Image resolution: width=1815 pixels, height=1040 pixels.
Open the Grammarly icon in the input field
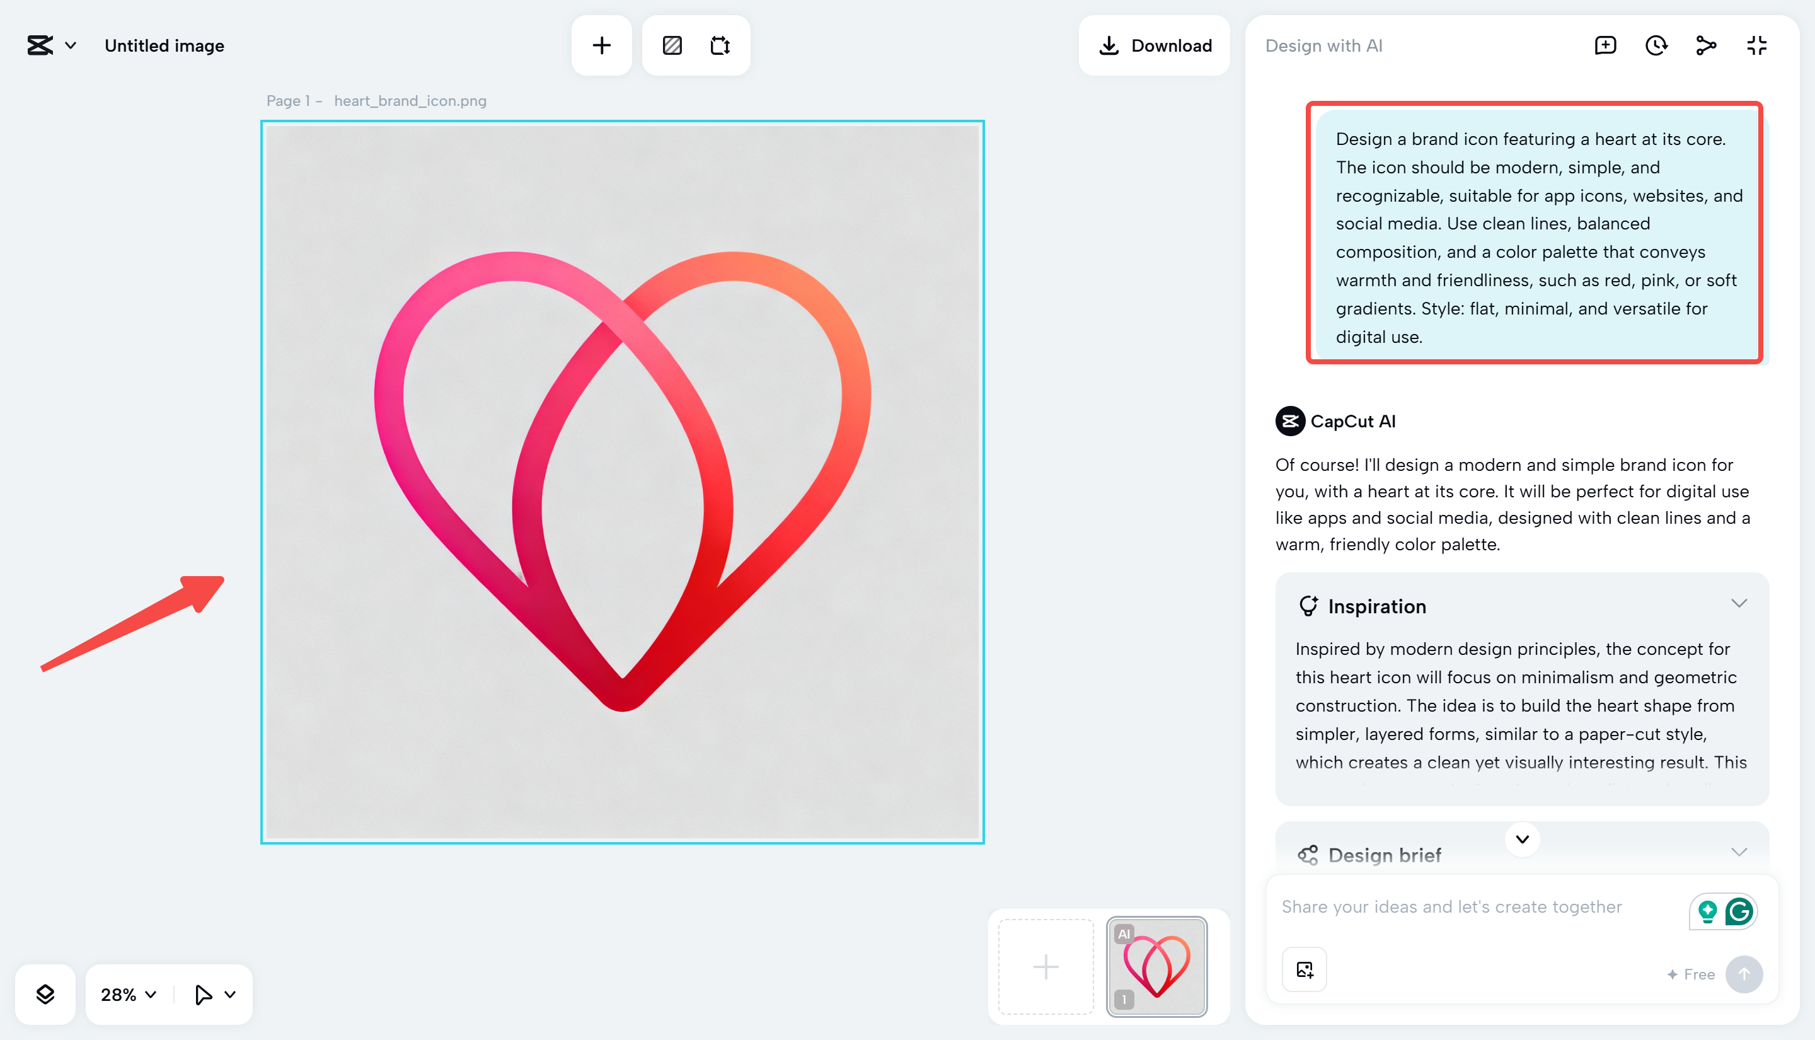click(x=1740, y=911)
